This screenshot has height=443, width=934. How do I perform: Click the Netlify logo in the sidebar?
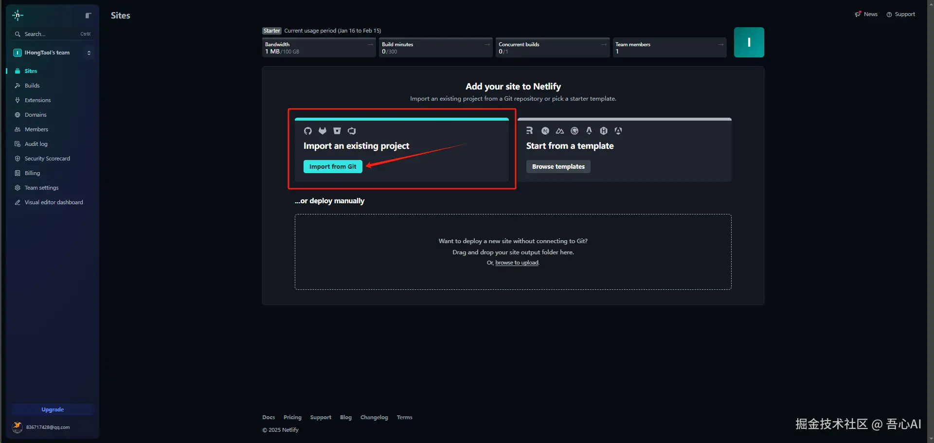[x=18, y=16]
